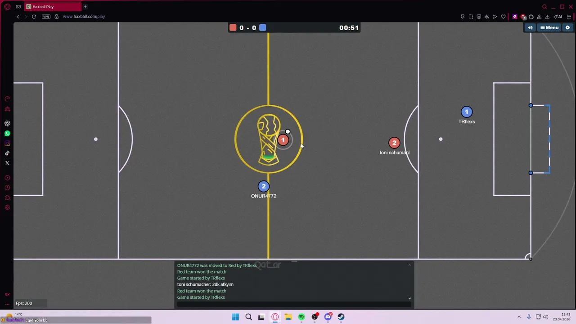576x324 pixels.
Task: Click blue player 2 ONUR4772
Action: click(x=264, y=187)
